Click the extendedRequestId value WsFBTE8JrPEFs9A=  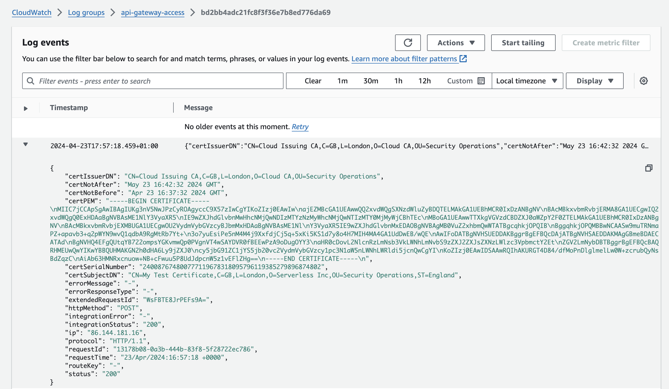point(176,300)
